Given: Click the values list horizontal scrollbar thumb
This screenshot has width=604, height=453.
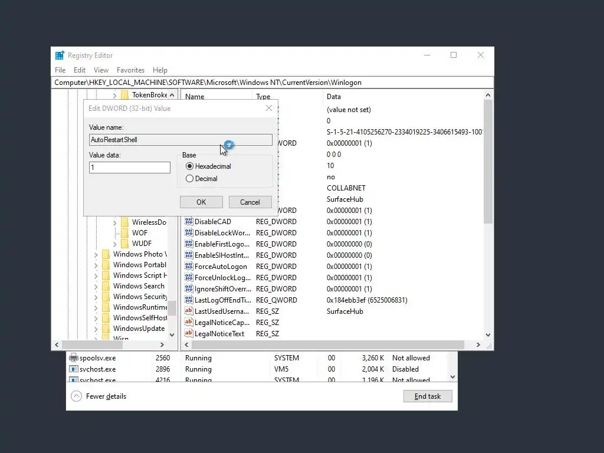Looking at the screenshot, I should point(328,344).
